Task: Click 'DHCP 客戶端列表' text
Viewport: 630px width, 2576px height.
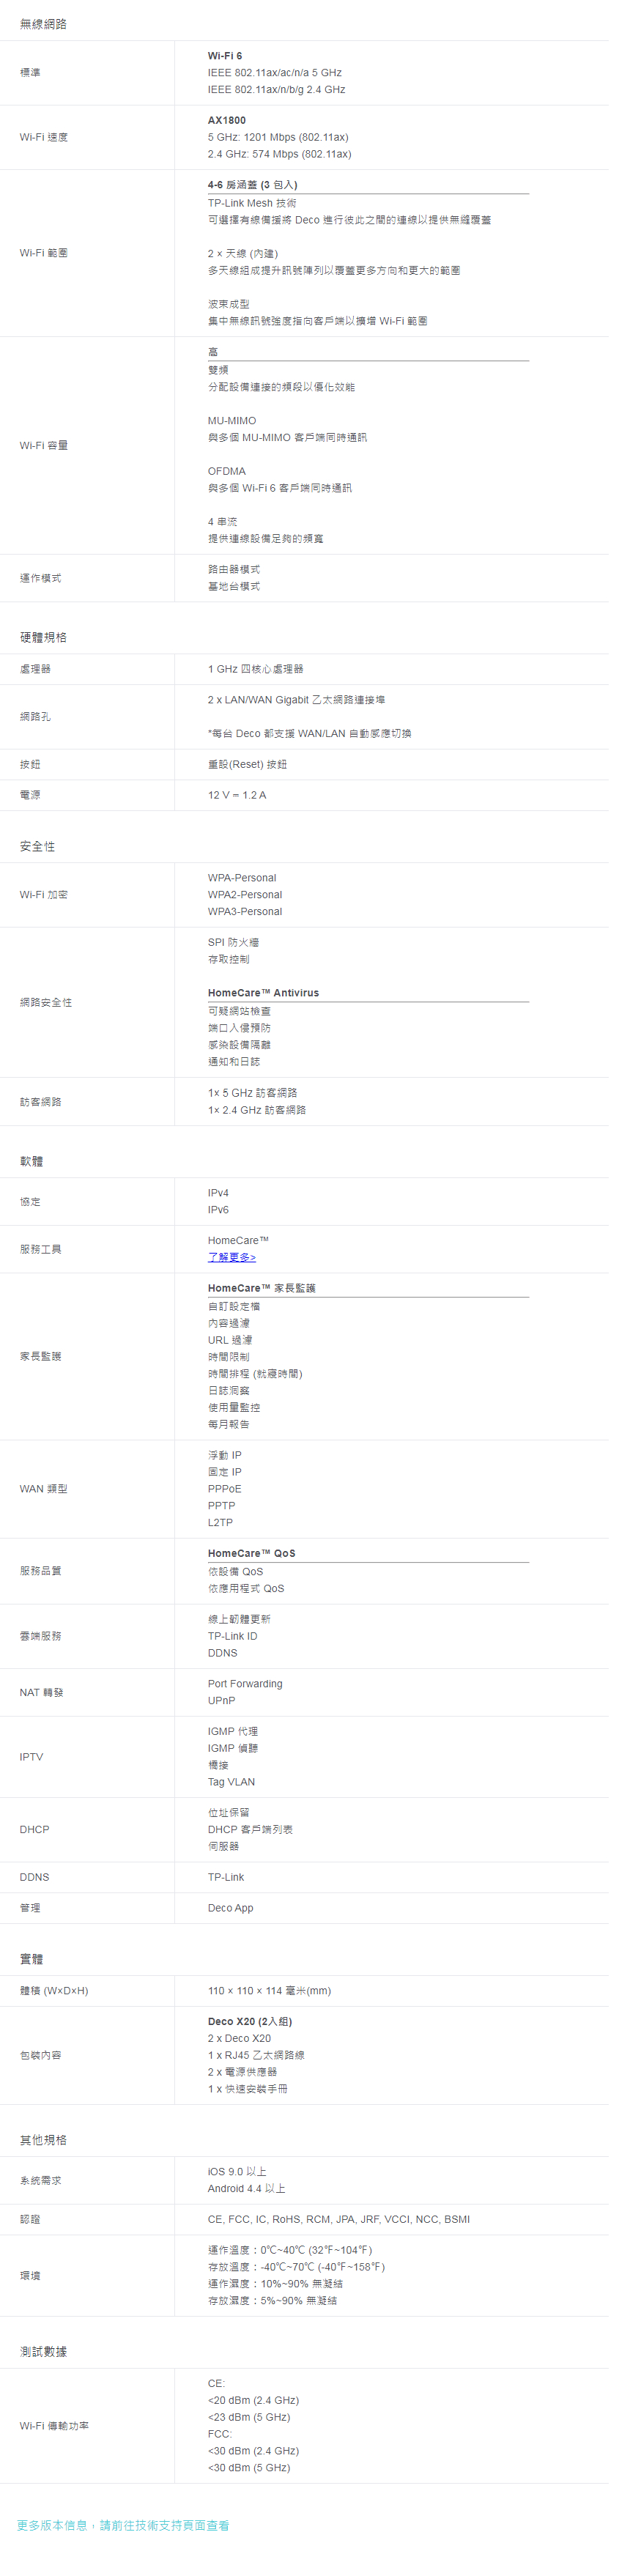Action: 250,1829
